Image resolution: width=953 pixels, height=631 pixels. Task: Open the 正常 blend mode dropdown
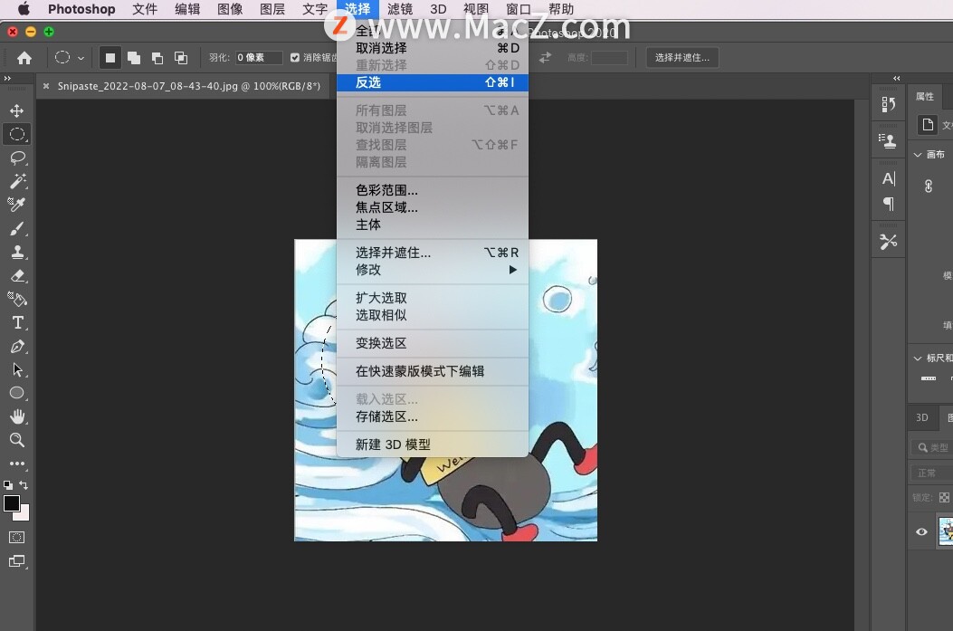pos(931,473)
